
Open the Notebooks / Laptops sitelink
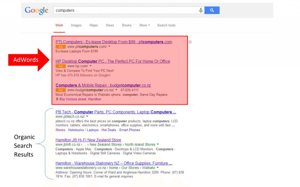[83, 130]
